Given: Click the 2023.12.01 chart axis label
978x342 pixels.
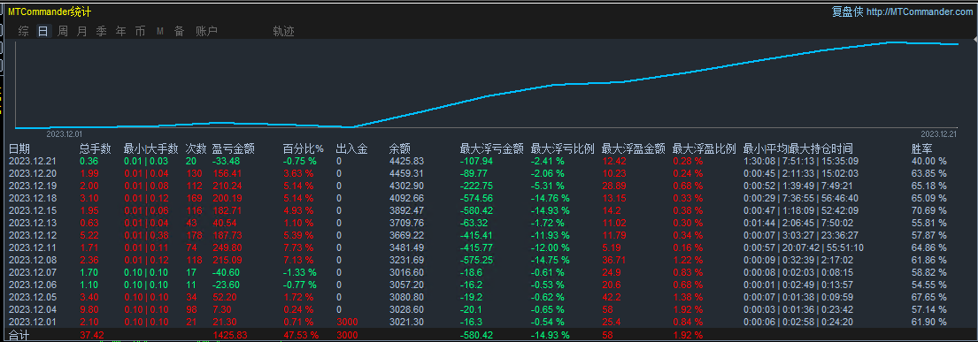Looking at the screenshot, I should pos(65,133).
